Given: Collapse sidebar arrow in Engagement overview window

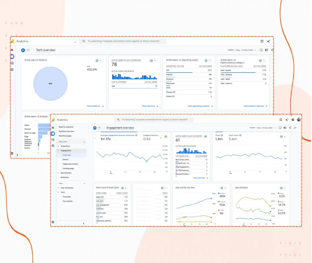Looking at the screenshot, I should [x=83, y=223].
